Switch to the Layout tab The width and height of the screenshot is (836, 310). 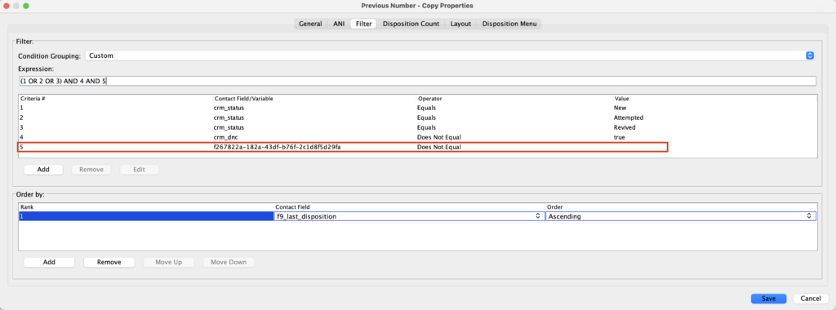coord(460,24)
